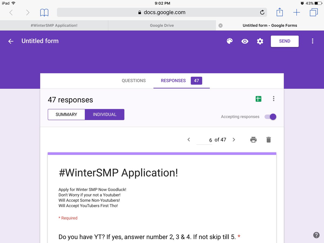Select the INDIVIDUAL view button
The image size is (324, 243).
(x=104, y=114)
